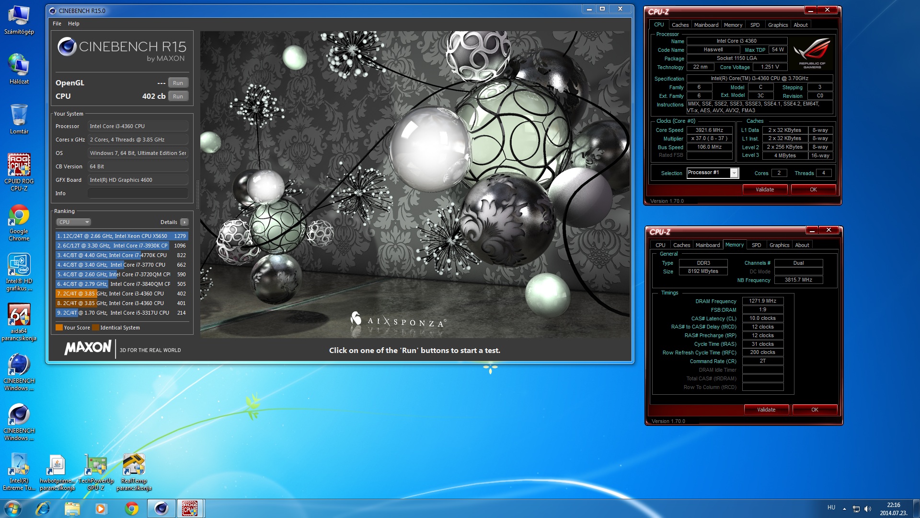Open the Számítógép desktop icon
Viewport: 920px width, 518px height.
pyautogui.click(x=19, y=20)
